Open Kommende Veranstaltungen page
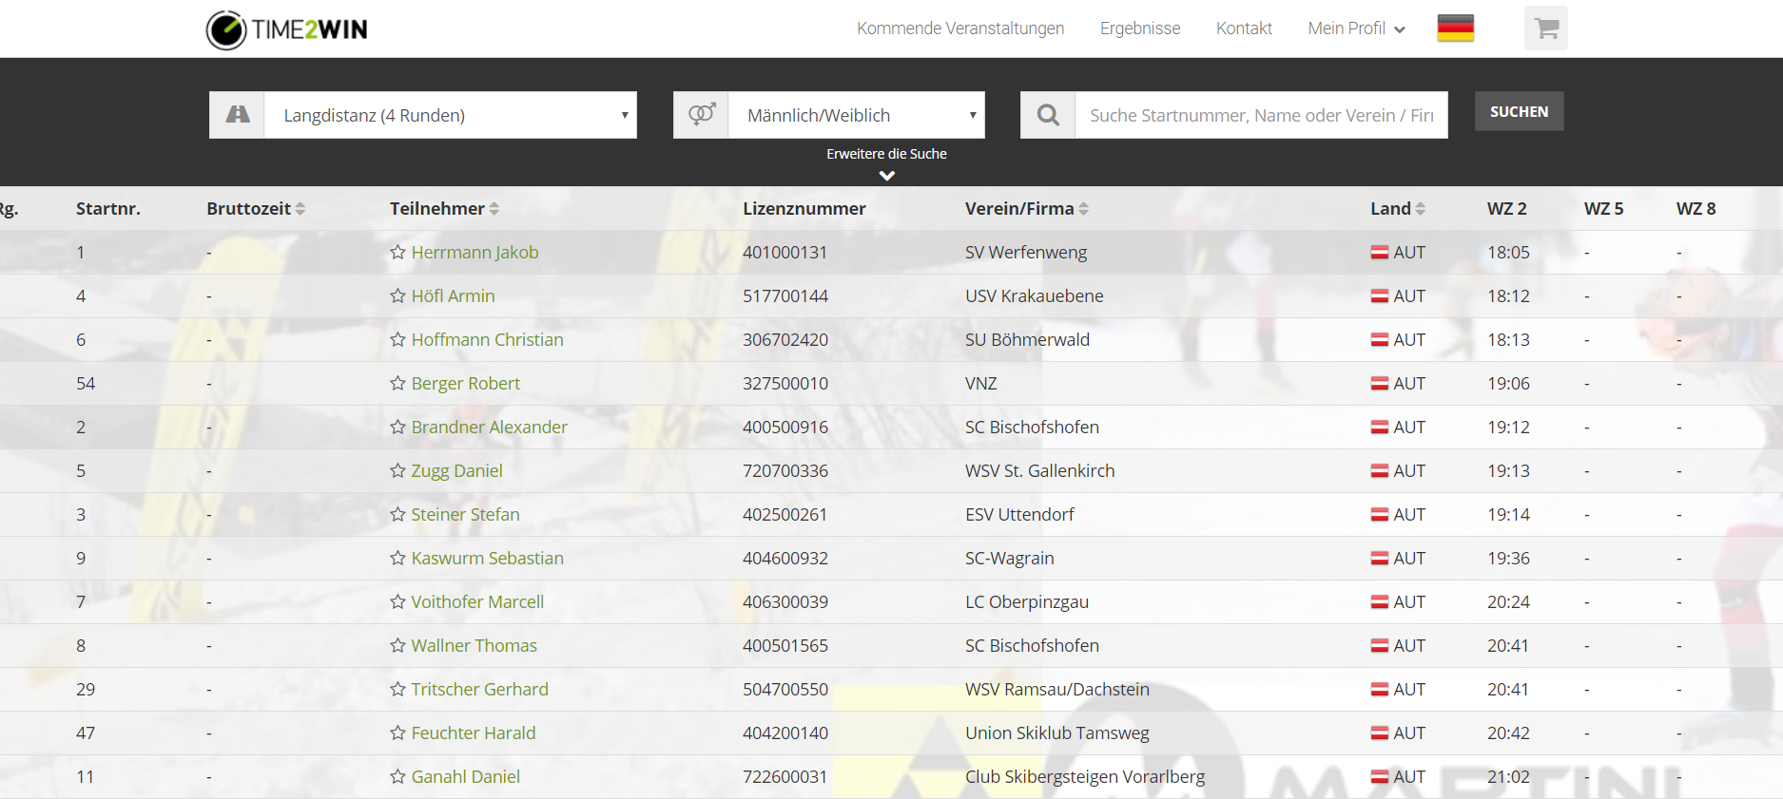Viewport: 1783px width, 799px height. point(960,29)
